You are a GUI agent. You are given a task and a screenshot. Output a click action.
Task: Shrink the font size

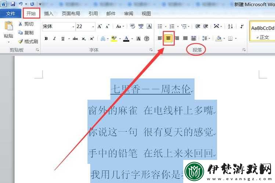click(x=107, y=26)
